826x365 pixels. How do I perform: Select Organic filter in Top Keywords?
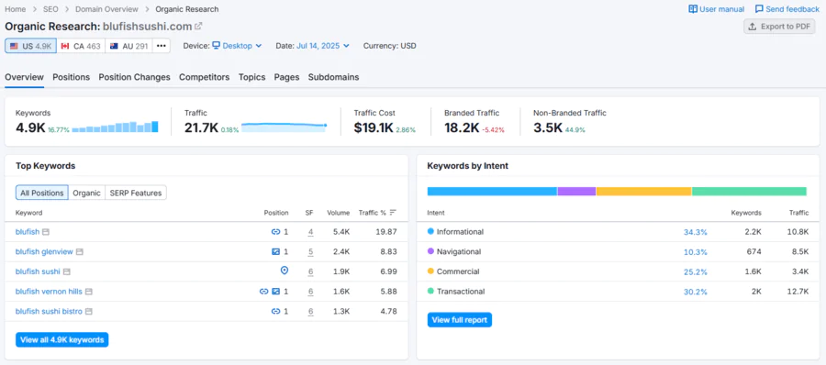87,193
